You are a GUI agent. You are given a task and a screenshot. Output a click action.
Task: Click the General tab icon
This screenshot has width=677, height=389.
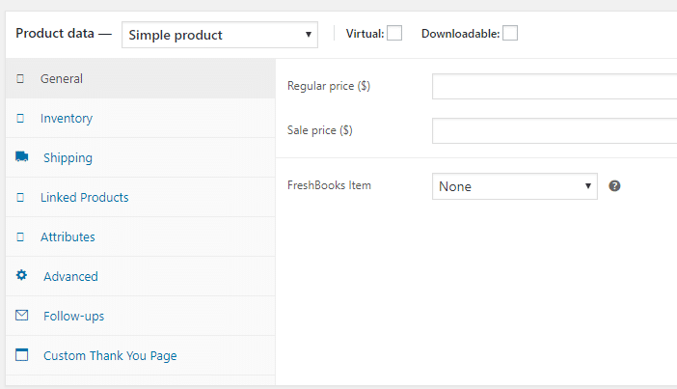tap(20, 79)
